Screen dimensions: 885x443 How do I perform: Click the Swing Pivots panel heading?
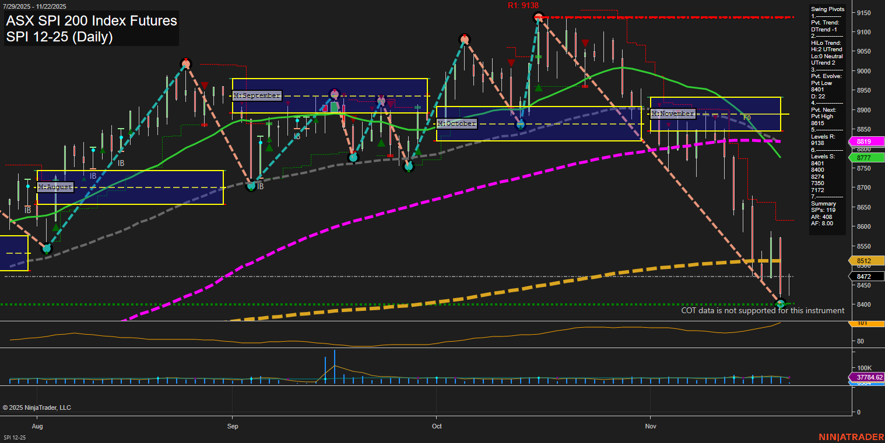point(827,9)
